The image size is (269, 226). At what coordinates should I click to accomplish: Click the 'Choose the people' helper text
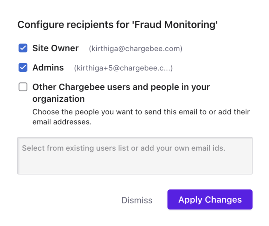141,112
